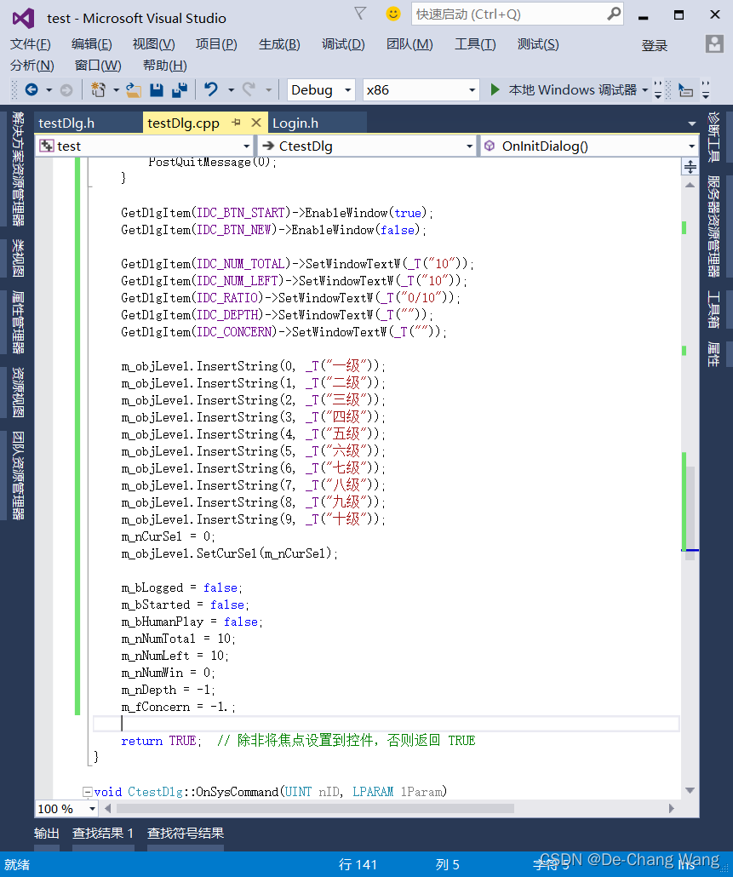Open the 团队资源管理器 side panel
The image size is (733, 877).
click(19, 475)
